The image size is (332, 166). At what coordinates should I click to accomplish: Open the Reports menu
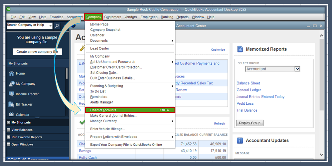[182, 17]
